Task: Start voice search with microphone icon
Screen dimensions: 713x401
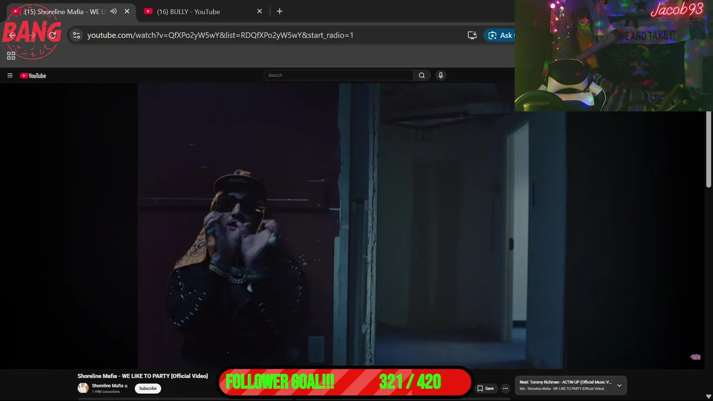Action: [441, 75]
